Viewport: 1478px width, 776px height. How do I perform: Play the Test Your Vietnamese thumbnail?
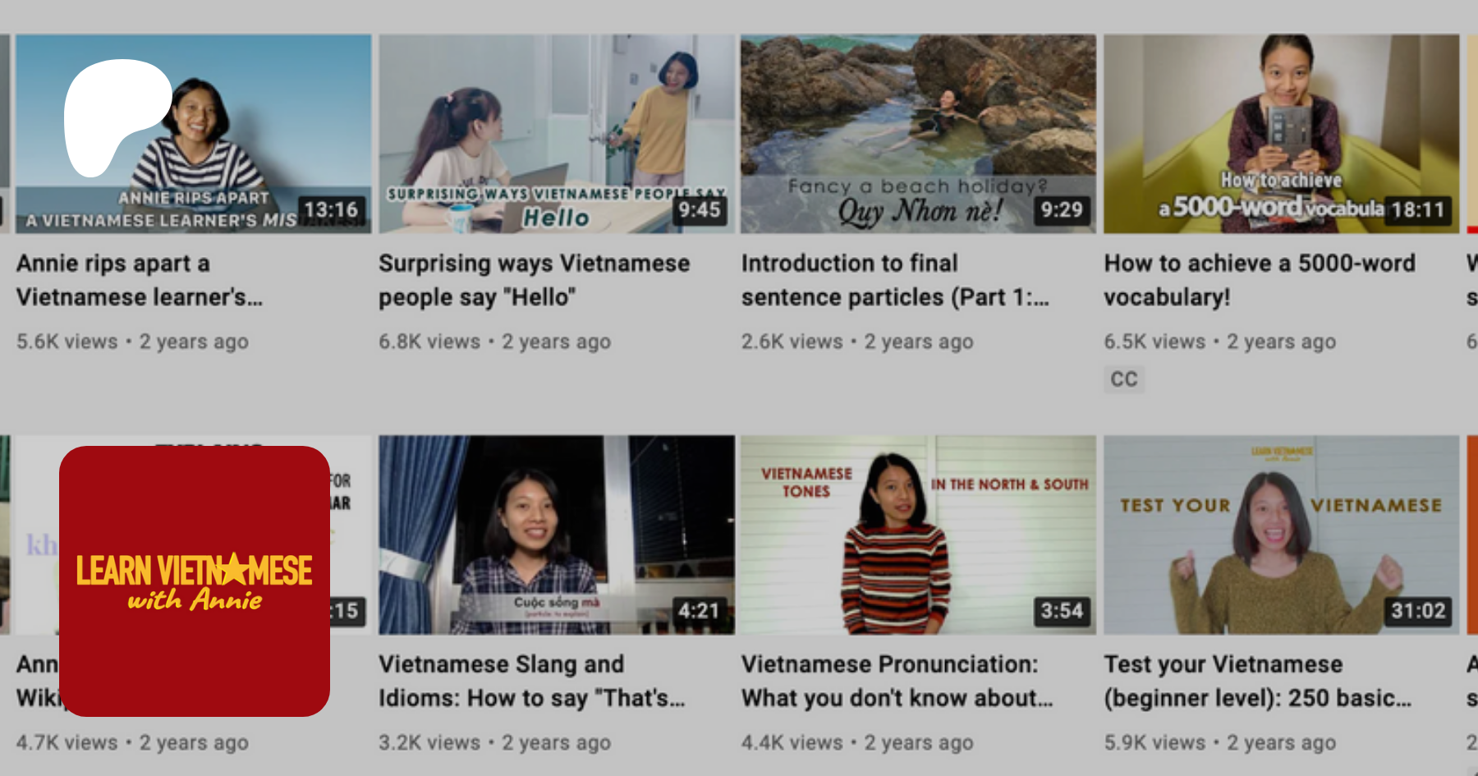[1281, 535]
